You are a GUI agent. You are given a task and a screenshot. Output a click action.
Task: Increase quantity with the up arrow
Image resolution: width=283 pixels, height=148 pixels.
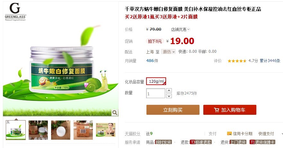169,90
